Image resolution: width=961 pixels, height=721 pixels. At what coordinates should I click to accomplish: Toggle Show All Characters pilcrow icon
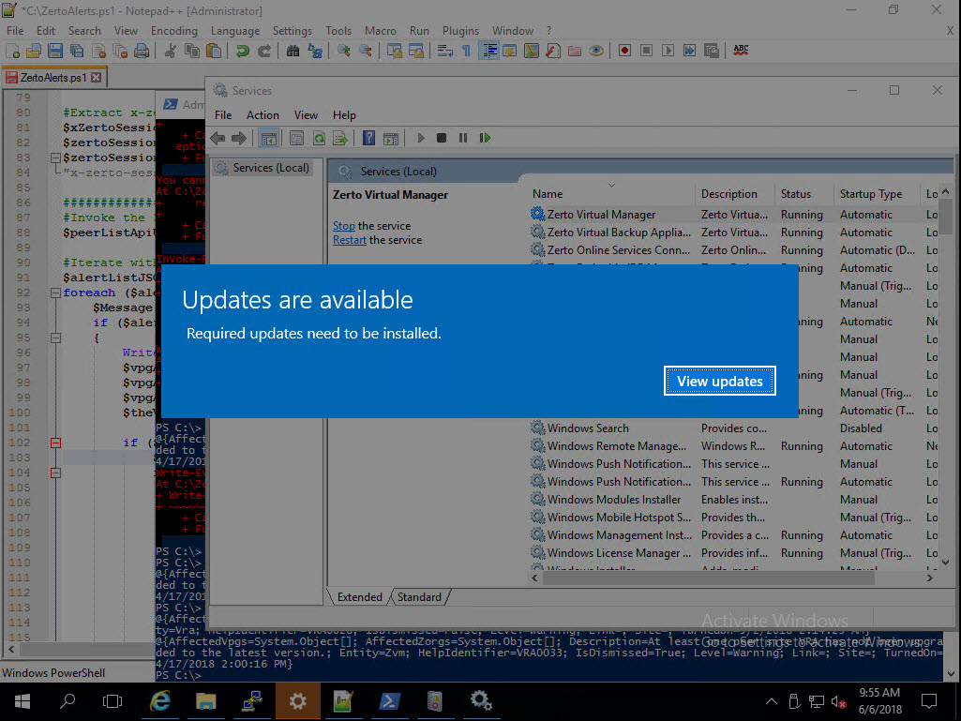(x=466, y=51)
